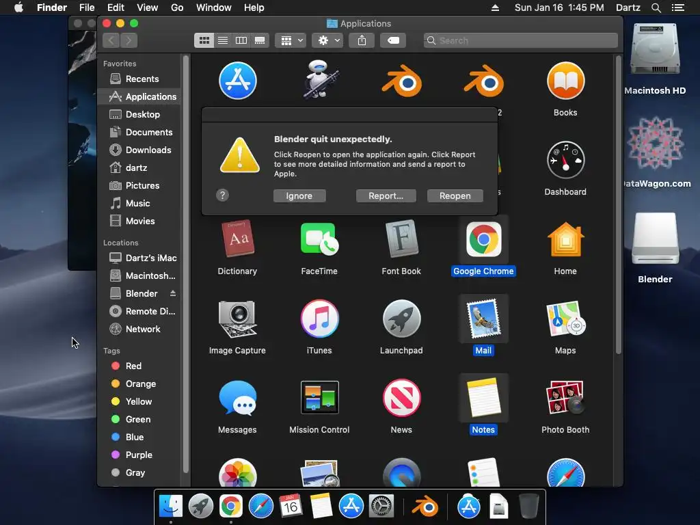Viewport: 700px width, 525px height.
Task: Click the Blender icon in the Dock
Action: (x=425, y=507)
